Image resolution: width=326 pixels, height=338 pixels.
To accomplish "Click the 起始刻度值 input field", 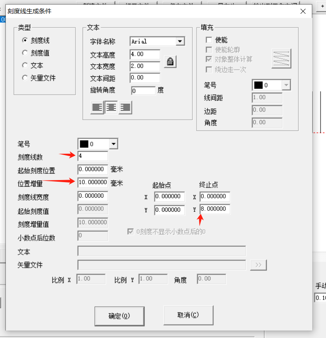I will [93, 209].
